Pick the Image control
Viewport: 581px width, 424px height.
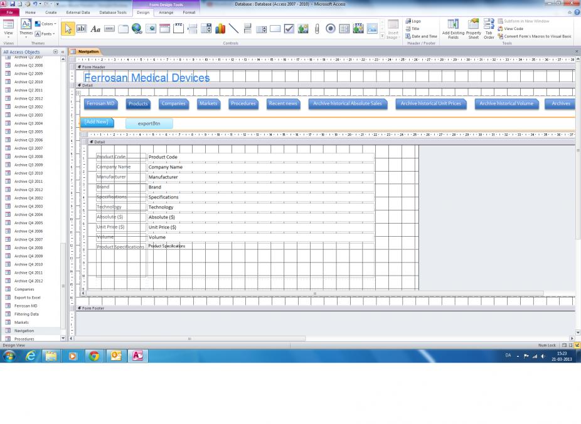372,28
